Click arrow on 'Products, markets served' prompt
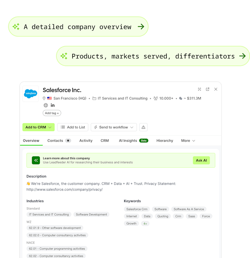The image size is (250, 258). click(x=243, y=56)
